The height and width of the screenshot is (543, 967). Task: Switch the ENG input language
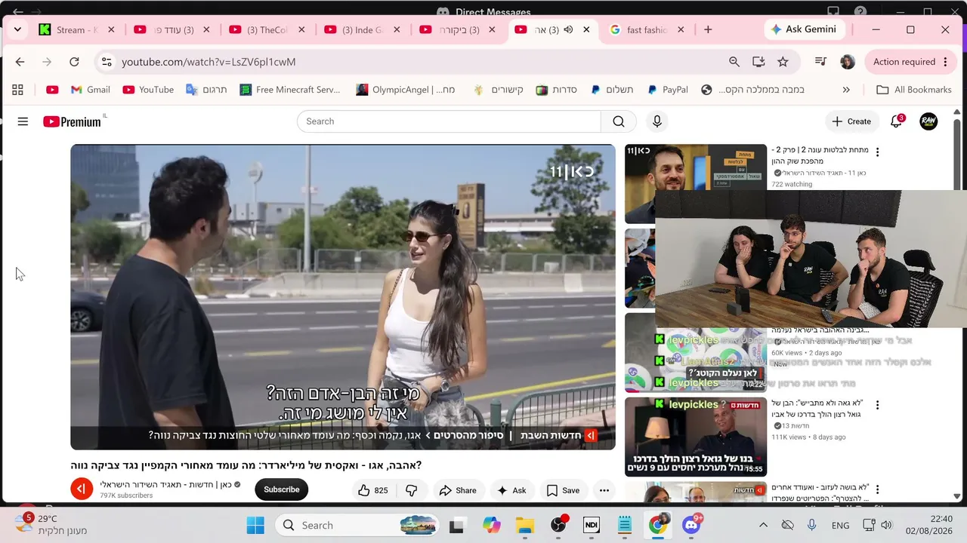(840, 525)
